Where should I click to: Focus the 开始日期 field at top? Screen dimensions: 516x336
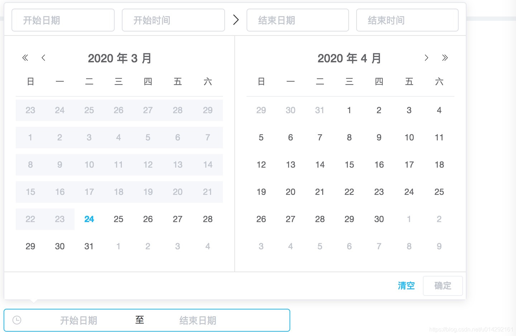tap(63, 20)
